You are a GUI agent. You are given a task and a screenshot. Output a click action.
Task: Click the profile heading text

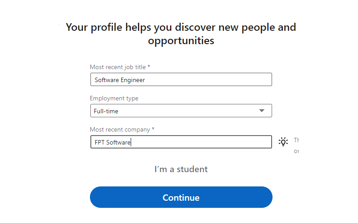181,27
